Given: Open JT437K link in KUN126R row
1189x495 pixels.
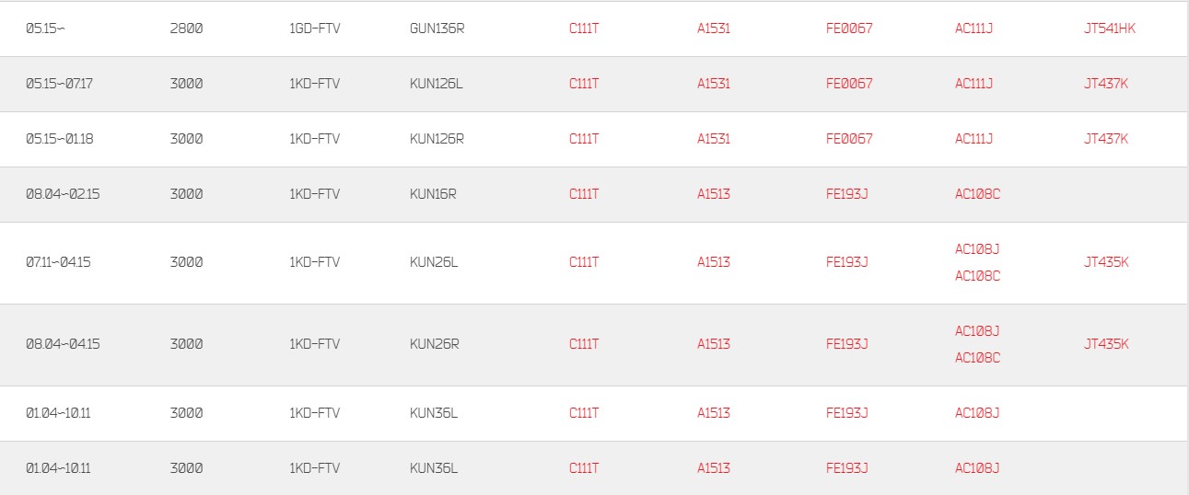Looking at the screenshot, I should click(1106, 139).
